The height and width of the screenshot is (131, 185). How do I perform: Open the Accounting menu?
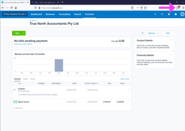pyautogui.click(x=65, y=14)
